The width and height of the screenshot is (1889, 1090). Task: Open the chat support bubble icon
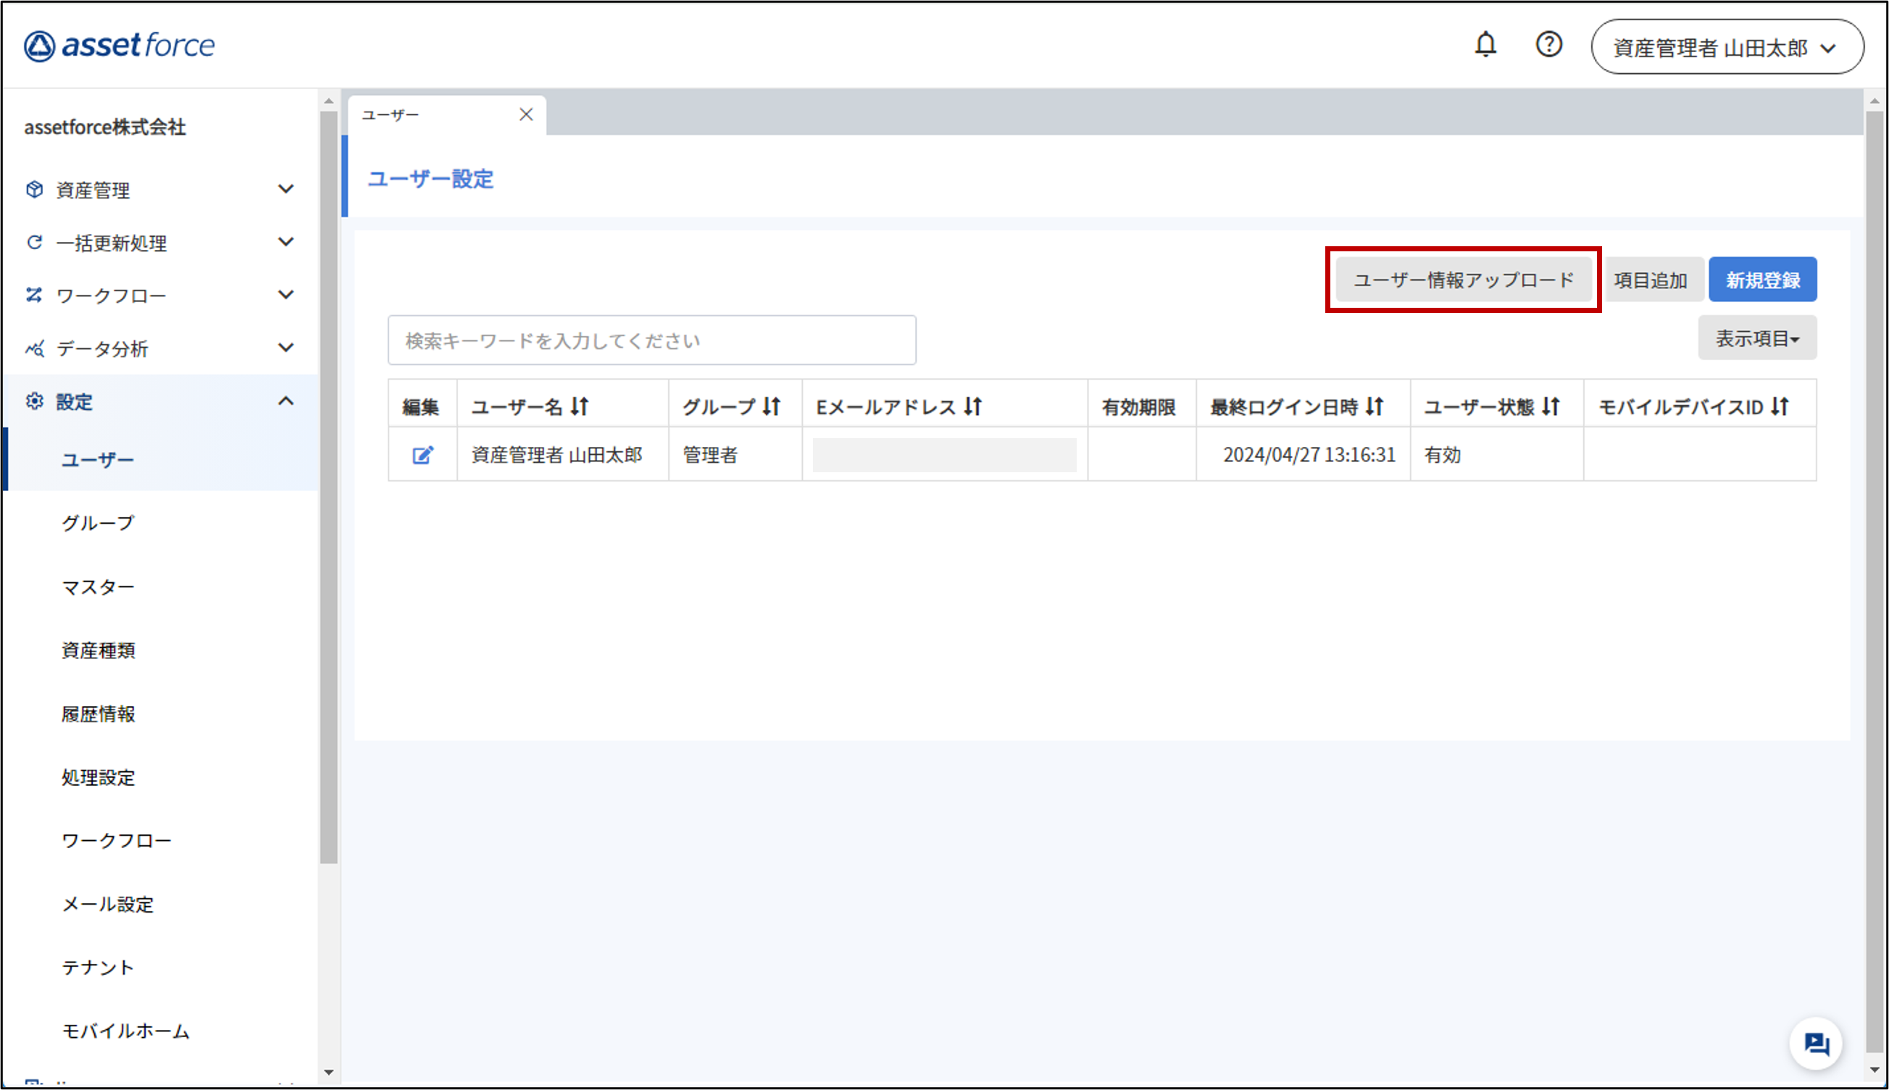[x=1816, y=1044]
